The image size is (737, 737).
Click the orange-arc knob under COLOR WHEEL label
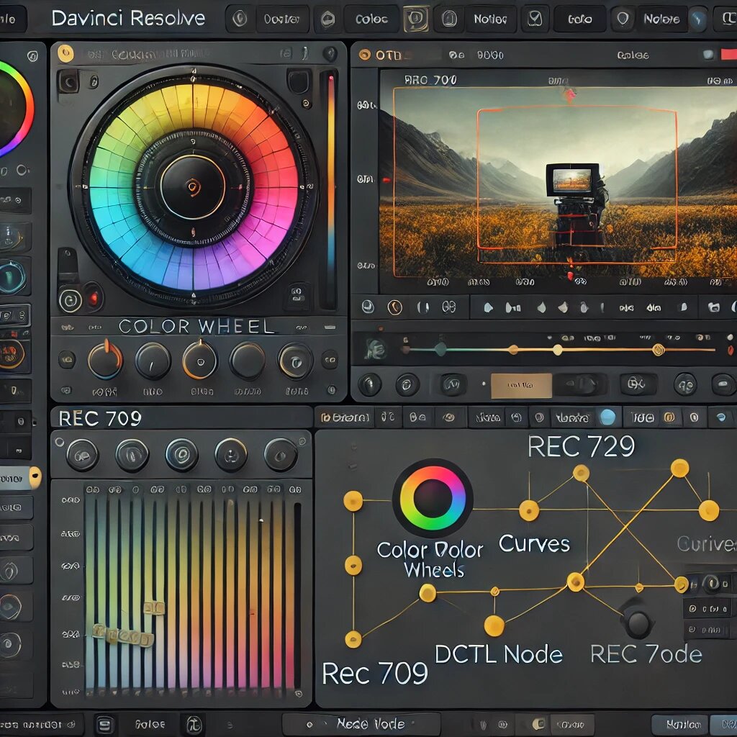pos(105,361)
